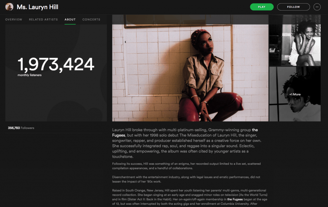328x207 pixels.
Task: Click the 'Disenchantment with the entertainment industry' paragraph
Action: (x=186, y=179)
